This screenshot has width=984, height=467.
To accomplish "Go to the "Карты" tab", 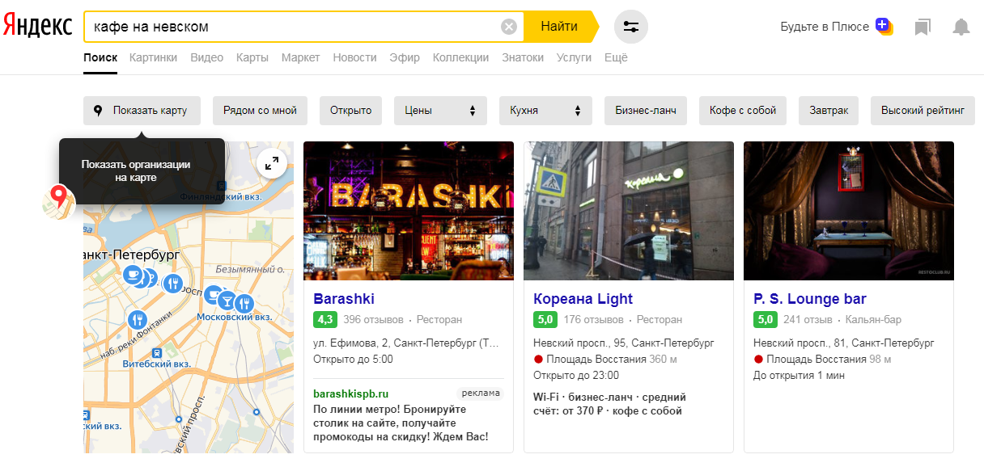I will tap(252, 57).
